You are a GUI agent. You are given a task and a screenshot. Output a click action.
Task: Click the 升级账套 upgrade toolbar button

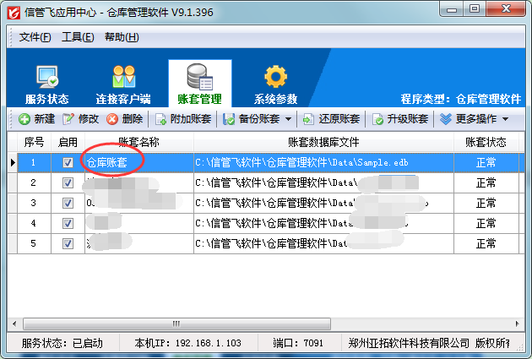click(x=400, y=119)
